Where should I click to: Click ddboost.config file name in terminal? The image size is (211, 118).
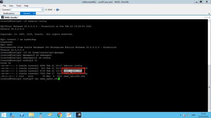(x=73, y=66)
